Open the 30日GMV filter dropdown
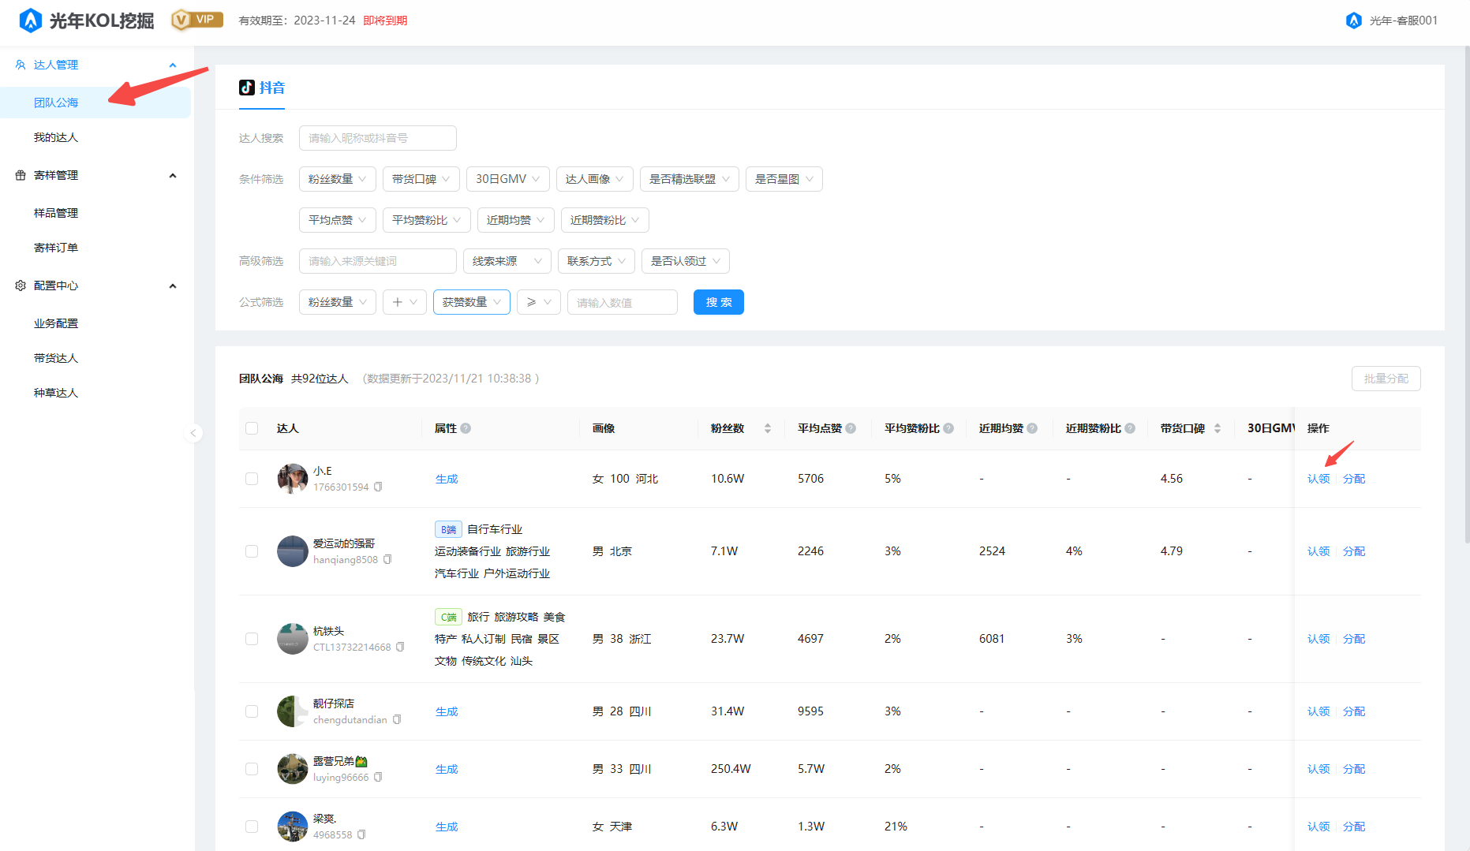1470x851 pixels. tap(507, 179)
